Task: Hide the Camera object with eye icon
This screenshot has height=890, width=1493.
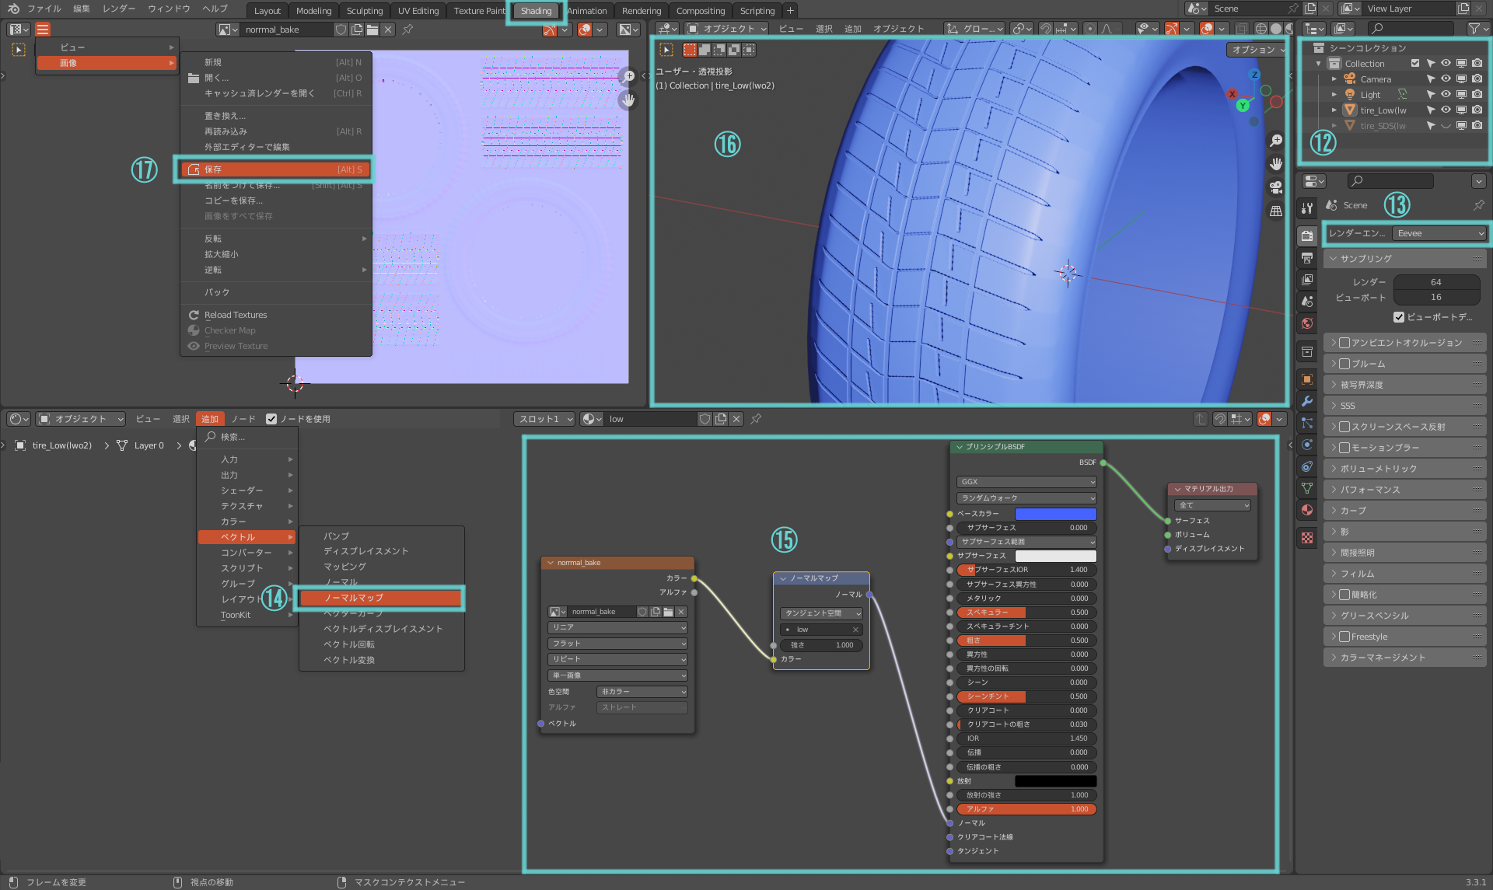Action: point(1446,79)
